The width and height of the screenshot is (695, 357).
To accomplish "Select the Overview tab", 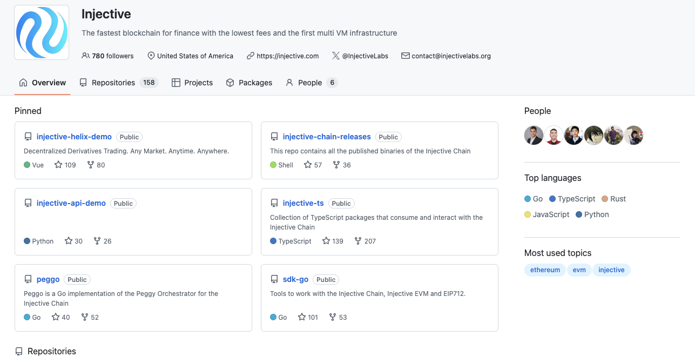I will coord(43,83).
